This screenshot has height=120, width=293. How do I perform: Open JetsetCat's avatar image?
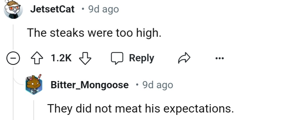click(x=13, y=10)
